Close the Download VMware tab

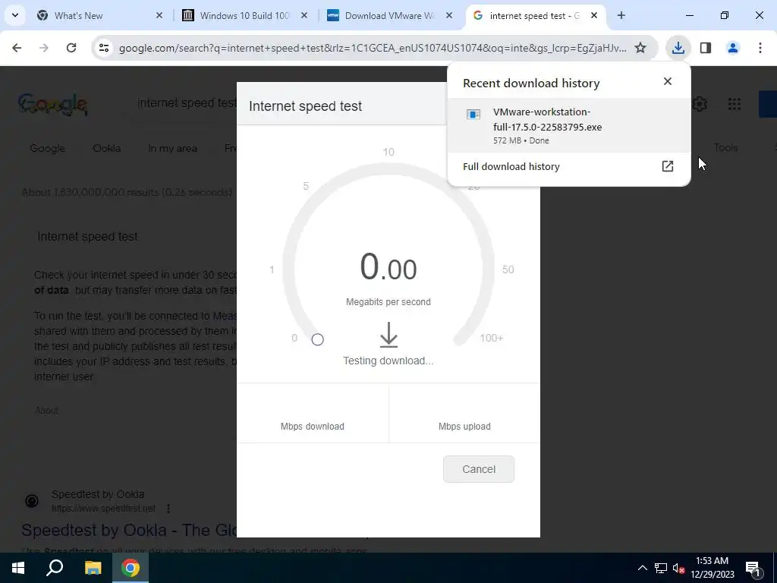449,15
